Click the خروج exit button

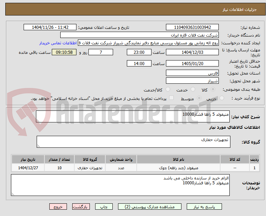[x=58, y=207]
